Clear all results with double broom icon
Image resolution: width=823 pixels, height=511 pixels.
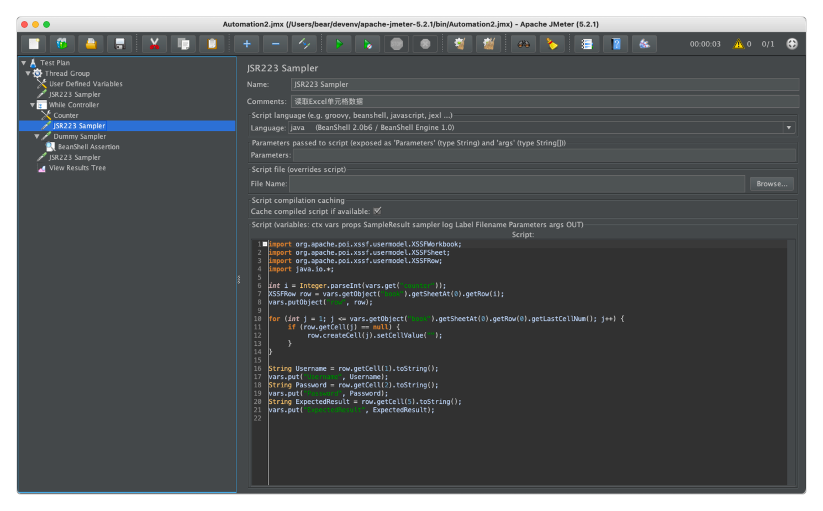pos(489,44)
